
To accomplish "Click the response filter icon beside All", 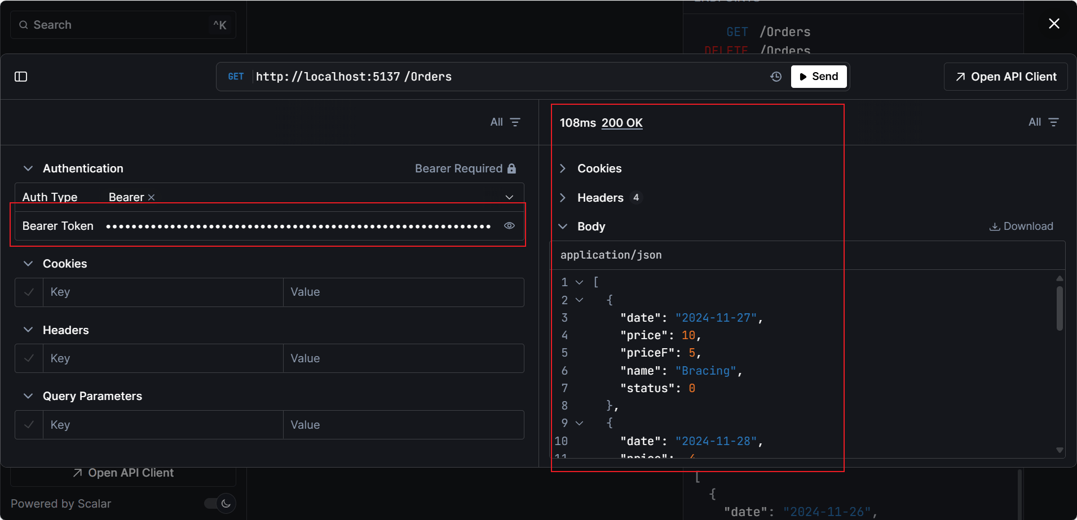I will [1053, 122].
